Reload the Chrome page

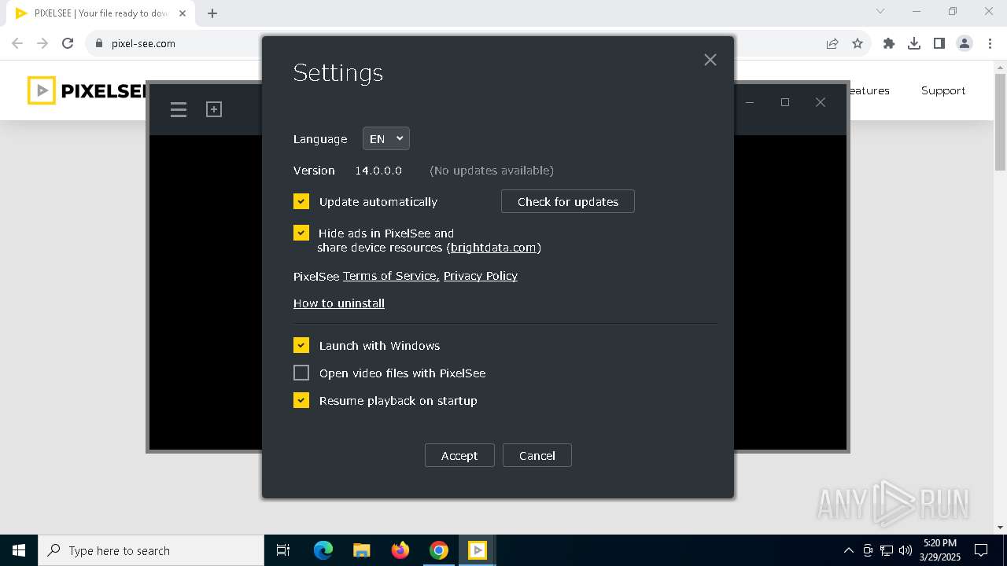(x=68, y=43)
